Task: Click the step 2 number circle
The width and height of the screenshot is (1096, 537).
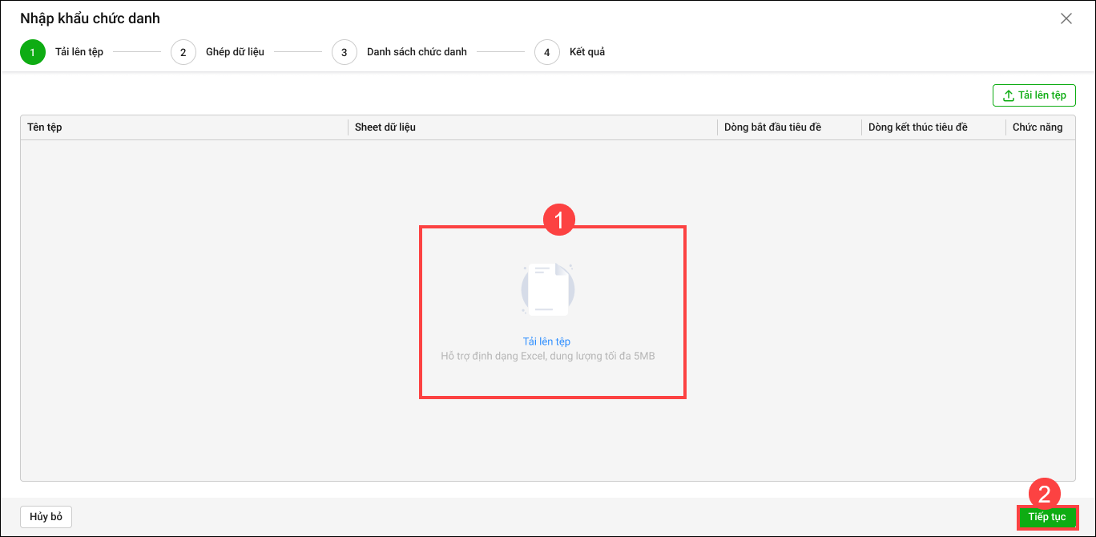Action: click(183, 53)
